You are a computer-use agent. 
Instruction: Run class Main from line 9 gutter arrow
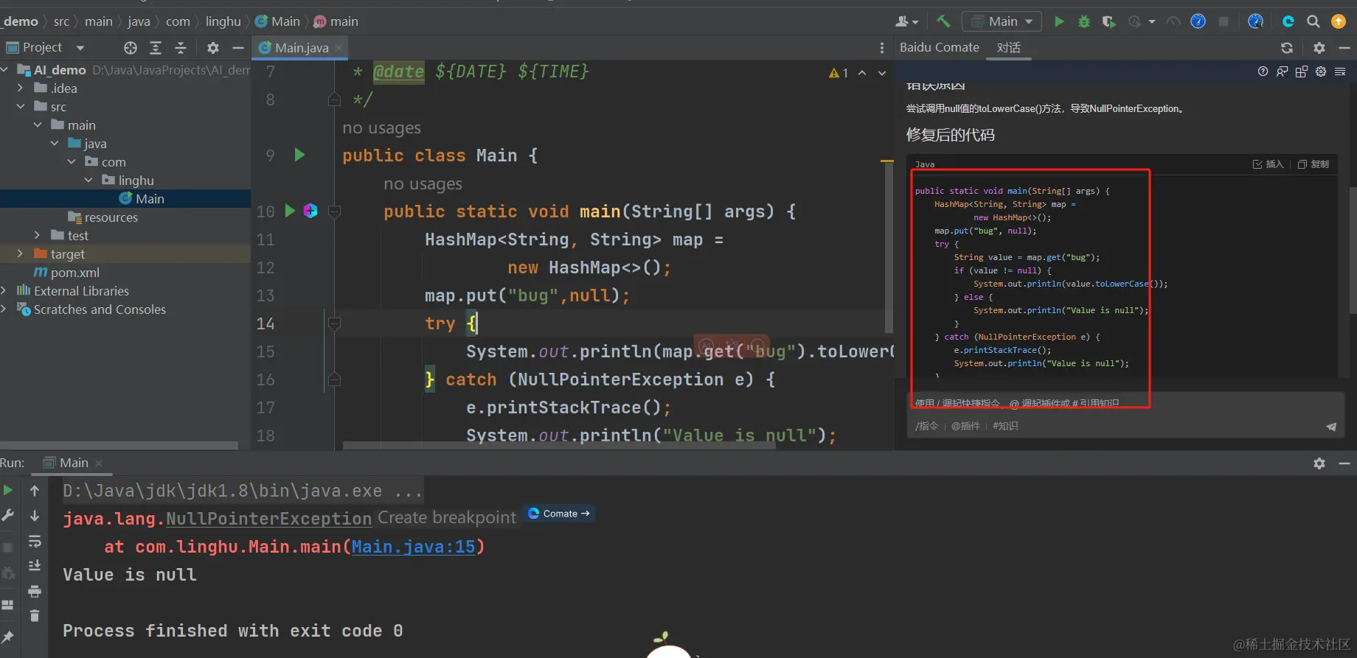pos(299,155)
